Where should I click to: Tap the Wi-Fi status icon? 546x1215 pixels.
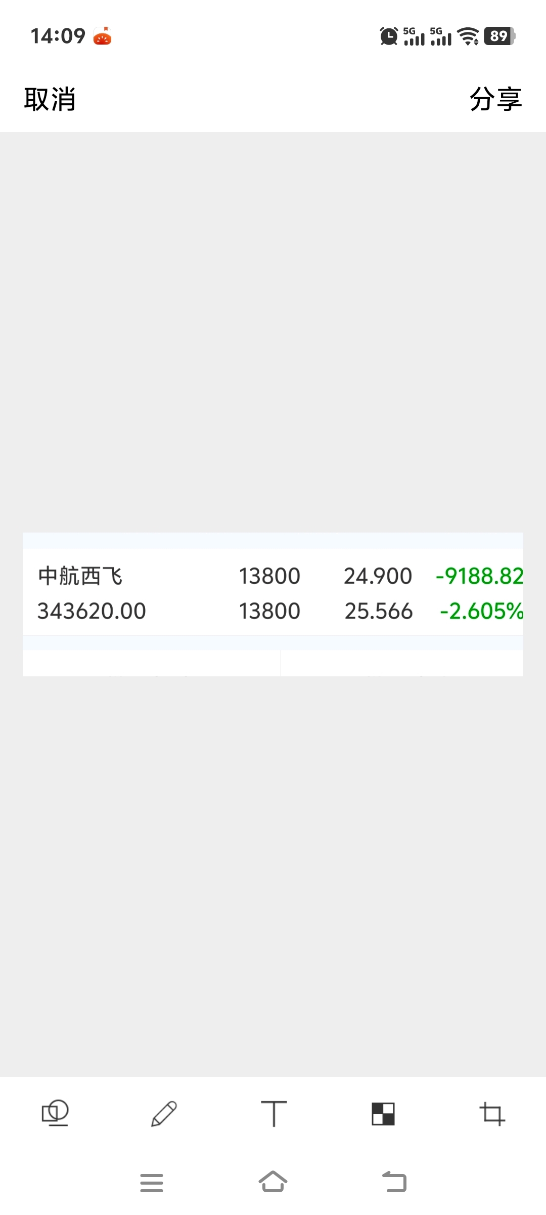(468, 36)
